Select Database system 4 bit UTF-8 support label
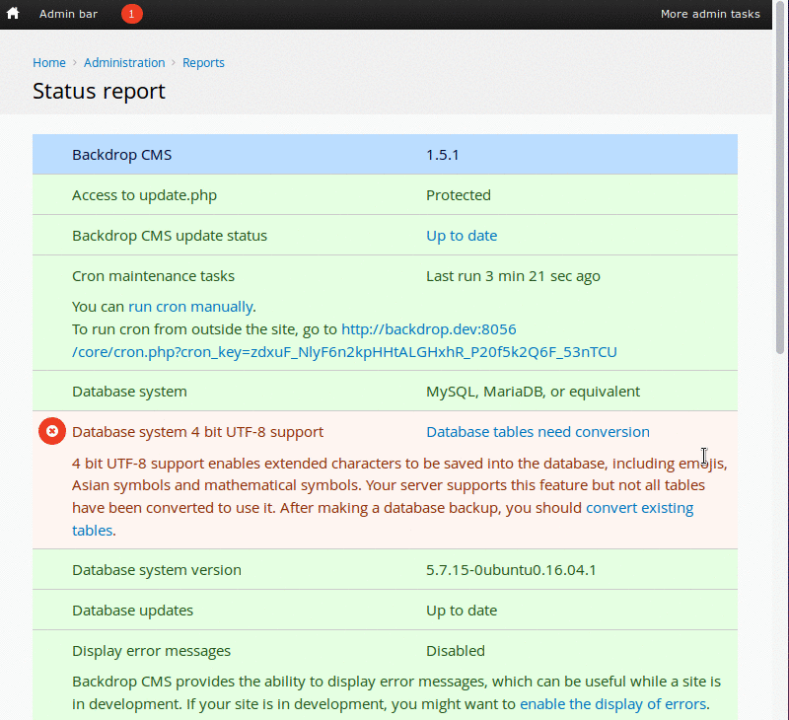Viewport: 789px width, 720px height. (198, 432)
